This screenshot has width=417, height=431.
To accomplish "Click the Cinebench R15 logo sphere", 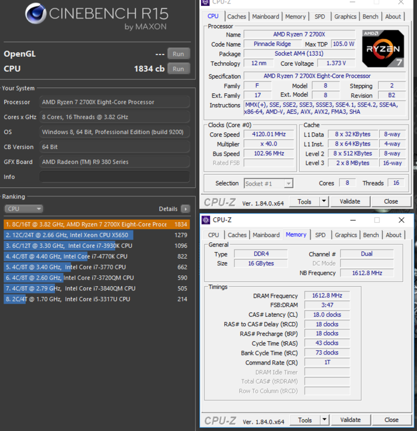I will pyautogui.click(x=36, y=13).
